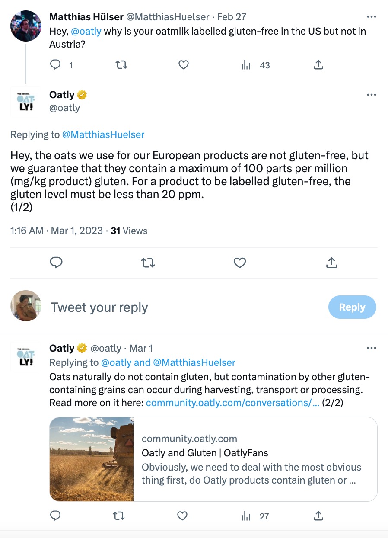The image size is (388, 538).
Task: Open Matthias Hülser's profile picture
Action: point(26,26)
